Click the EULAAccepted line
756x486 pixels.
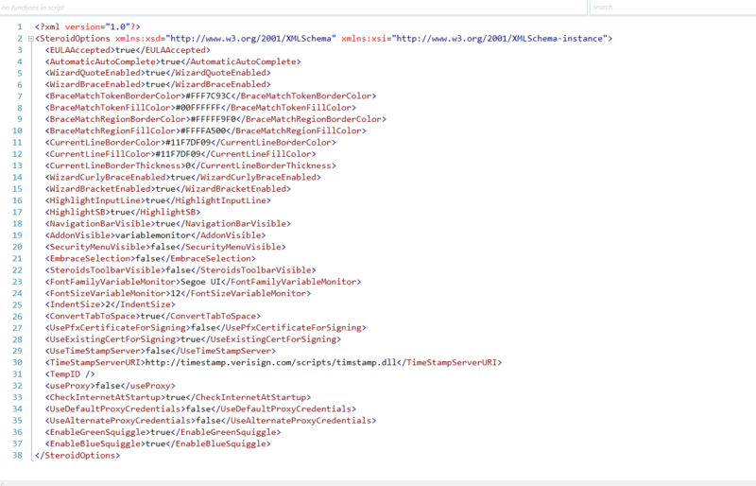pyautogui.click(x=128, y=50)
